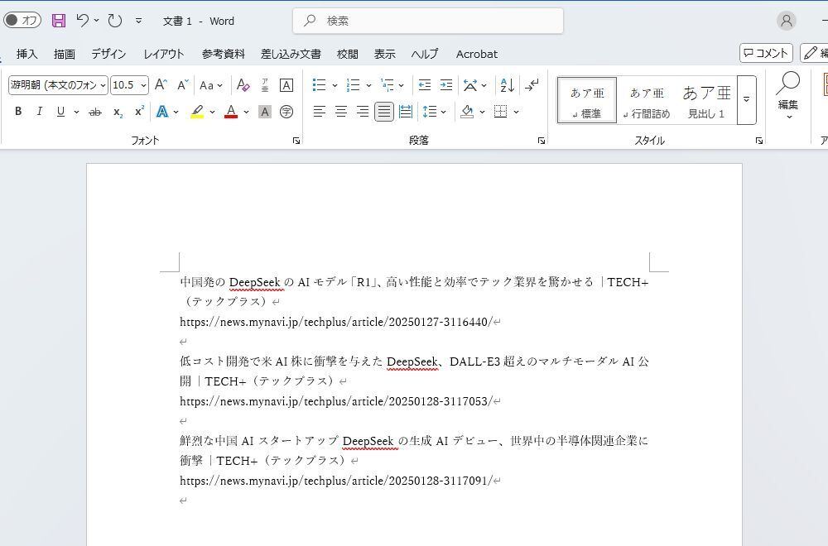828x546 pixels.
Task: Apply distributed alignment to the paragraph
Action: point(406,112)
